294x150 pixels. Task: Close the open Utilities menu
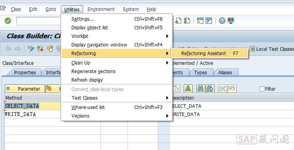(x=72, y=9)
